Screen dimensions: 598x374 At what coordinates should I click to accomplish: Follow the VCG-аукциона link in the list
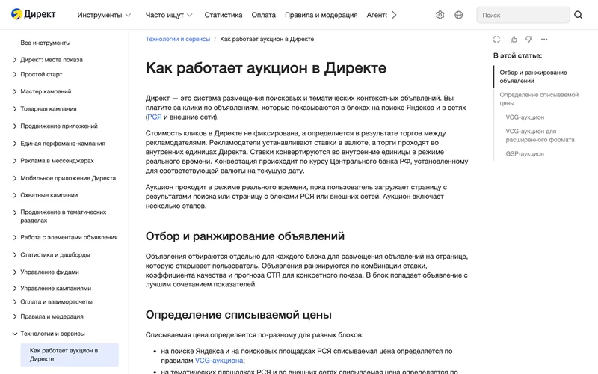coord(219,361)
